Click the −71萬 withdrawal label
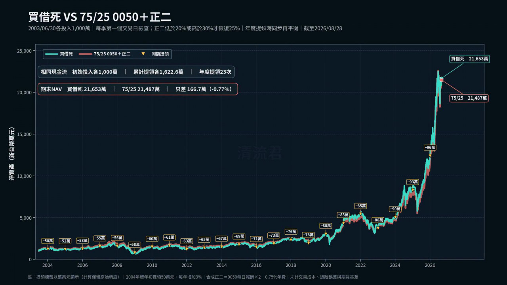507x285 pixels. (x=256, y=239)
